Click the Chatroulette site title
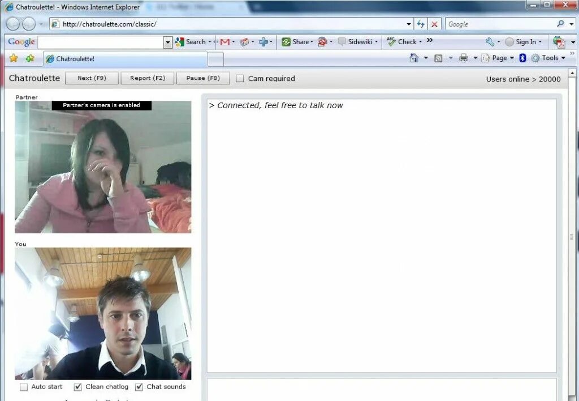579x401 pixels. tap(34, 78)
